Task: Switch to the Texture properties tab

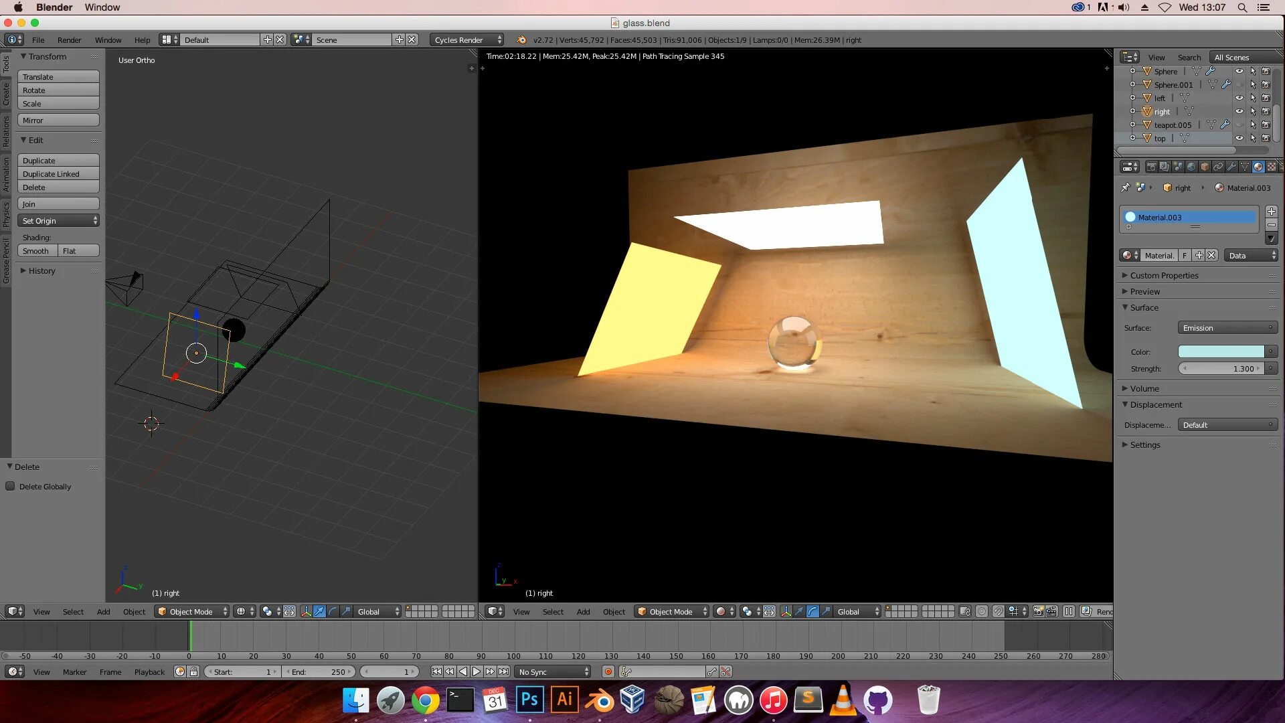Action: (1271, 167)
